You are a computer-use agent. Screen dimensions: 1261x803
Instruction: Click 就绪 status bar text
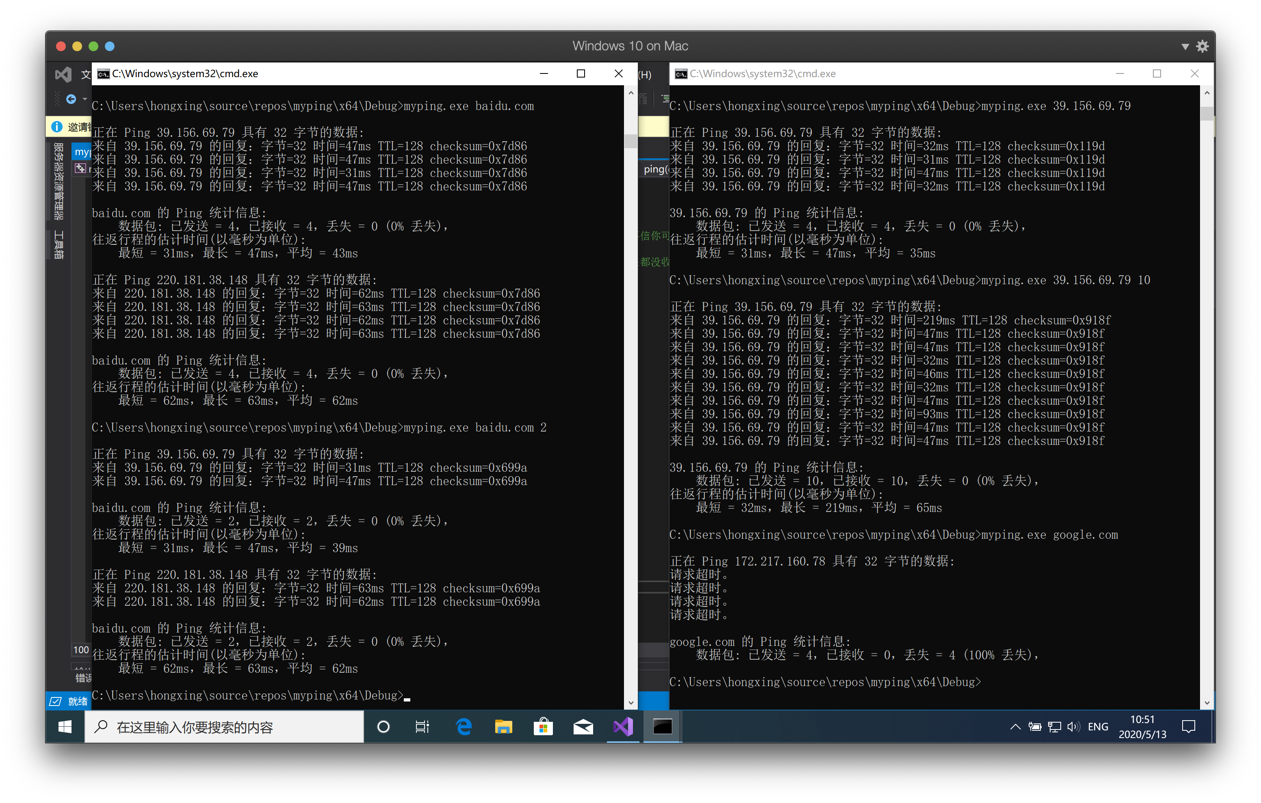click(78, 702)
